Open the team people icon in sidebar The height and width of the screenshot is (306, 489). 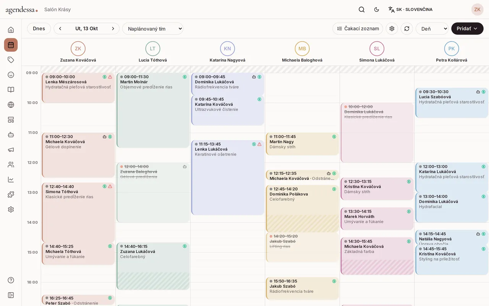pyautogui.click(x=11, y=164)
